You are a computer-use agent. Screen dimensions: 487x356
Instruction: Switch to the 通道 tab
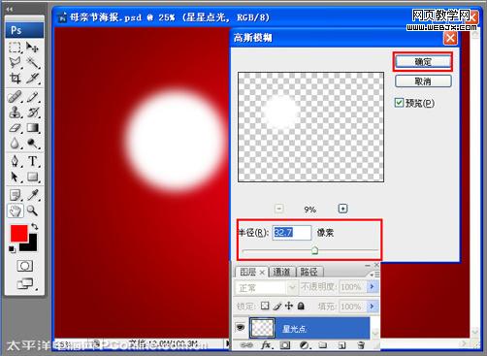click(281, 272)
